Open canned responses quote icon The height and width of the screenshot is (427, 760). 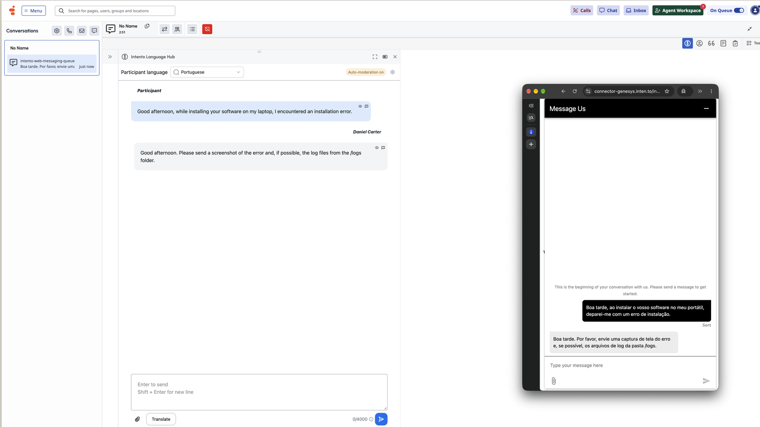click(x=711, y=43)
